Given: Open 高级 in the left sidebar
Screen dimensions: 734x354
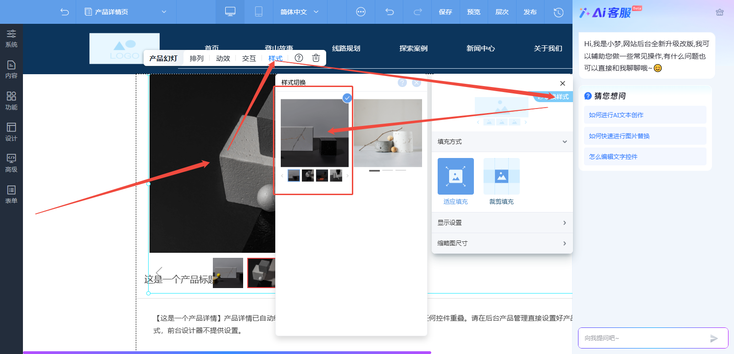Looking at the screenshot, I should (x=11, y=163).
